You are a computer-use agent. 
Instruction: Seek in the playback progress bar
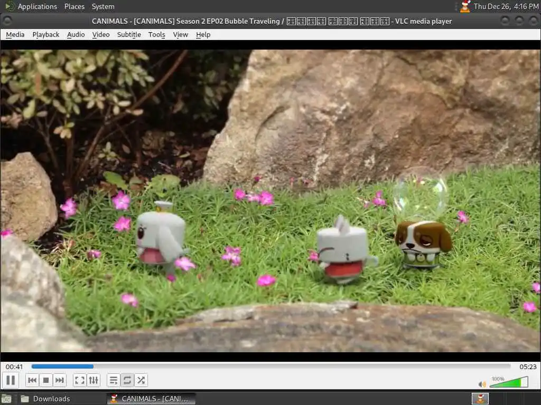pos(271,367)
